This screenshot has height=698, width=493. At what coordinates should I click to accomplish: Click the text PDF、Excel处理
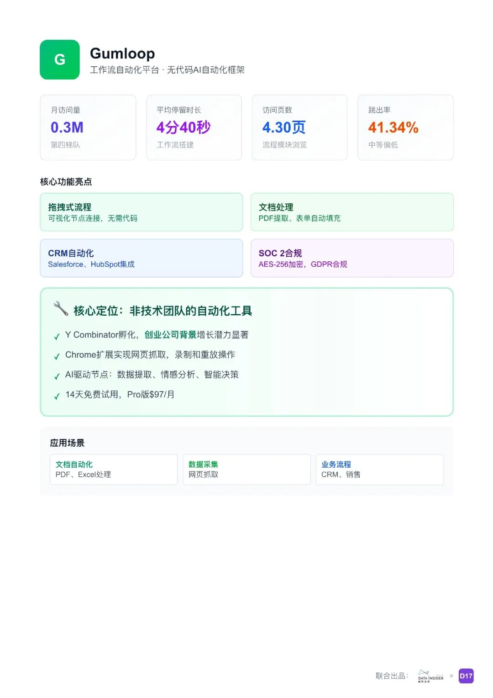[83, 475]
